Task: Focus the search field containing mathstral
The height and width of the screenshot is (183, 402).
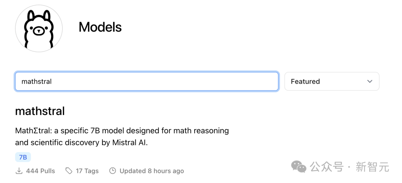Action: (147, 81)
